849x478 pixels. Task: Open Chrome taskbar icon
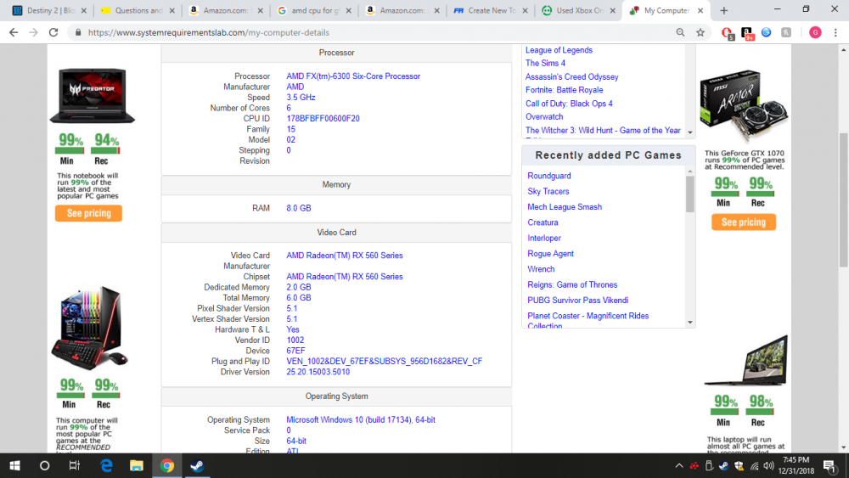pos(166,465)
